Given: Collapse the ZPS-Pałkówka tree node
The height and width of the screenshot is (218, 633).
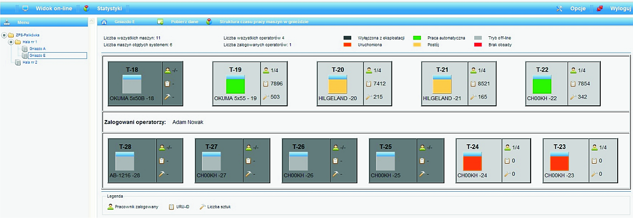Looking at the screenshot, I should click(x=4, y=35).
